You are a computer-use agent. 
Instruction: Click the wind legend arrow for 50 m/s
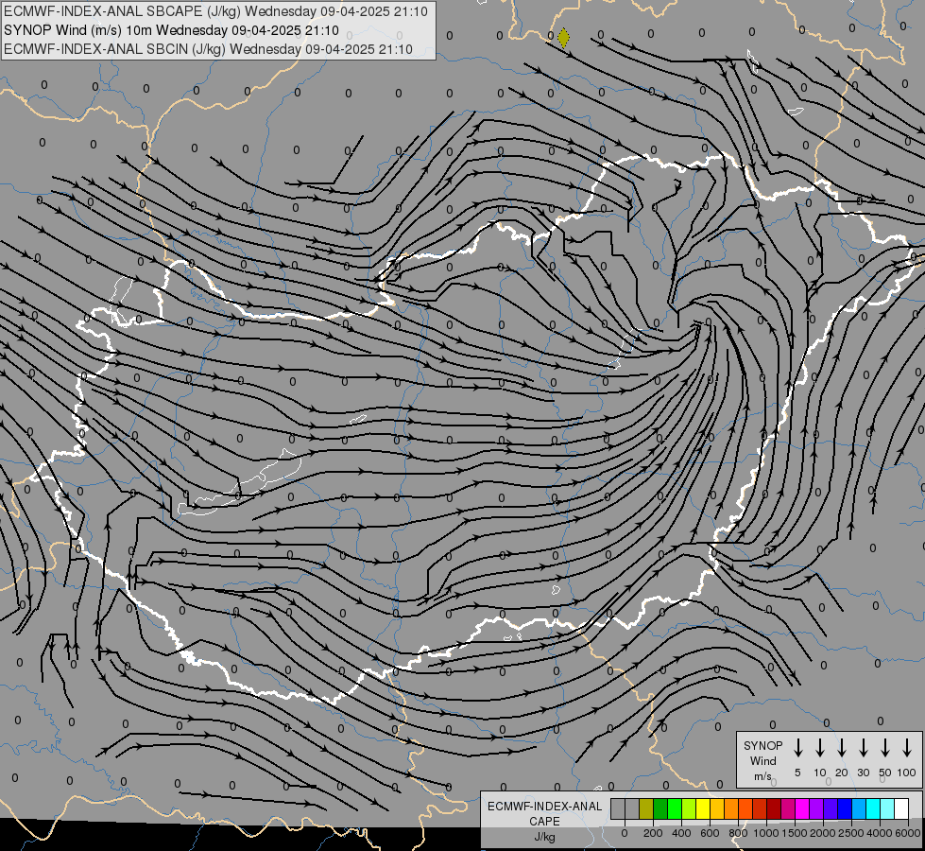coord(885,748)
